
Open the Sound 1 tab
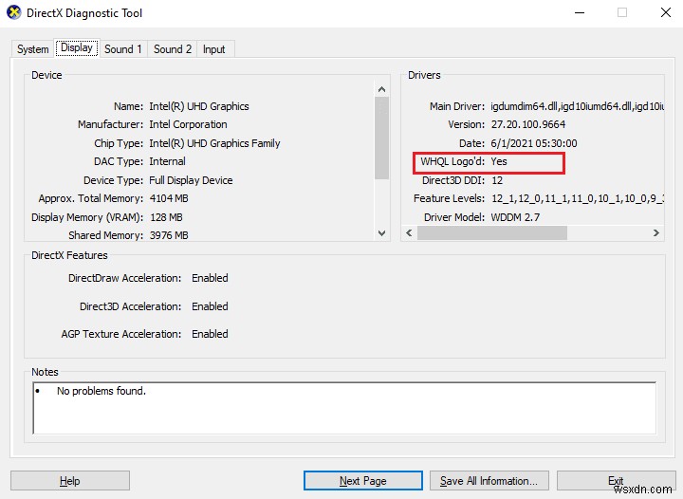pos(123,49)
